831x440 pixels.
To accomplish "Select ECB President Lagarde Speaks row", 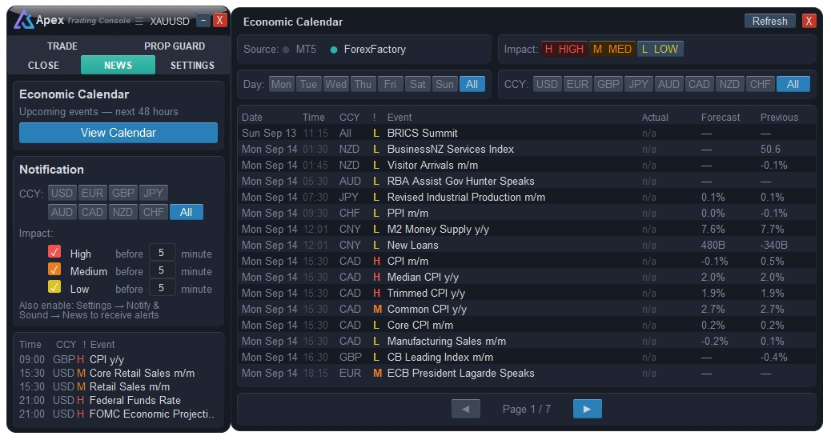I will [x=527, y=374].
